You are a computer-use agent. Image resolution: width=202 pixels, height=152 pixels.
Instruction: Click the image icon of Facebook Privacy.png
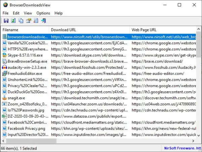[4, 129]
